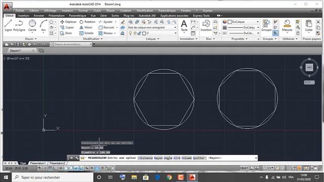Open the Mesurer utility

[287, 26]
